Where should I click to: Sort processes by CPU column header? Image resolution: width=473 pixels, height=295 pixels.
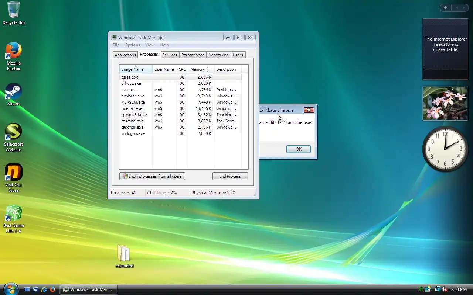pos(182,69)
